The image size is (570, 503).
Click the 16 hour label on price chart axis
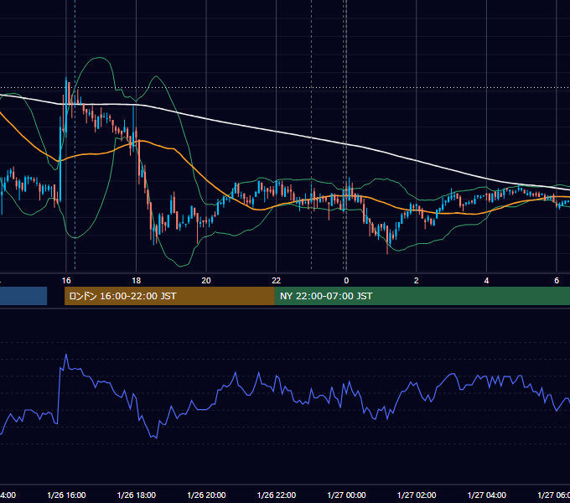66,280
